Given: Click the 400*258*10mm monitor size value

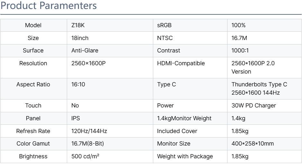Looking at the screenshot, I should pos(253,144).
